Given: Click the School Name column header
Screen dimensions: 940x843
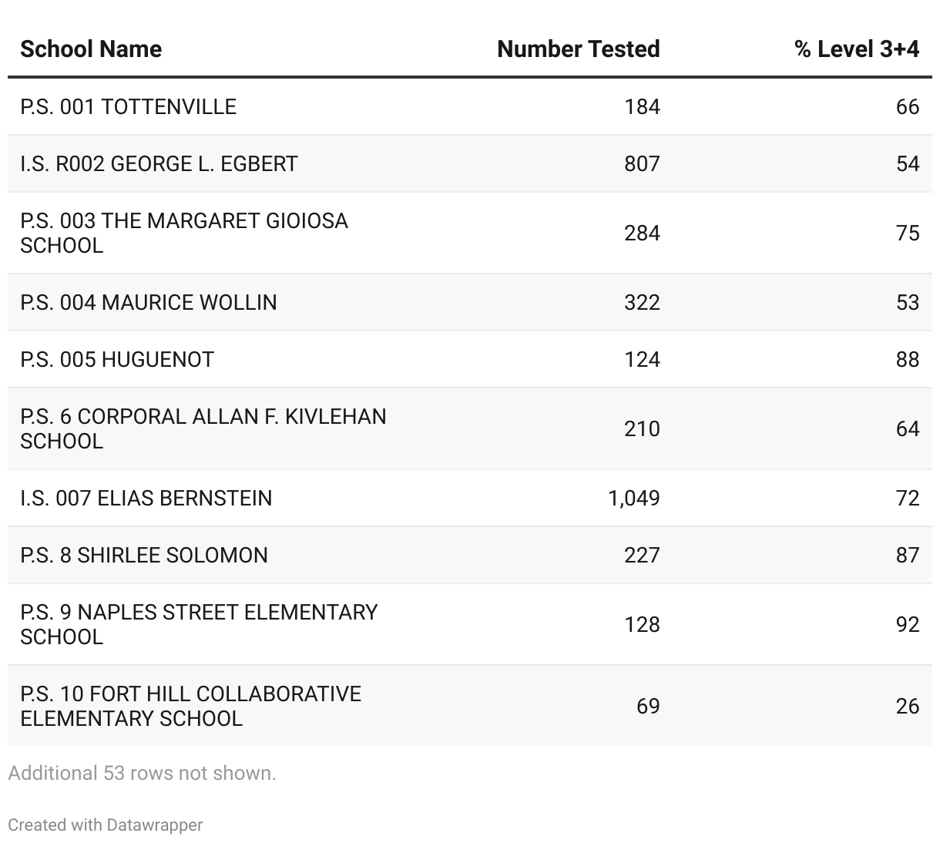Looking at the screenshot, I should coord(91,49).
